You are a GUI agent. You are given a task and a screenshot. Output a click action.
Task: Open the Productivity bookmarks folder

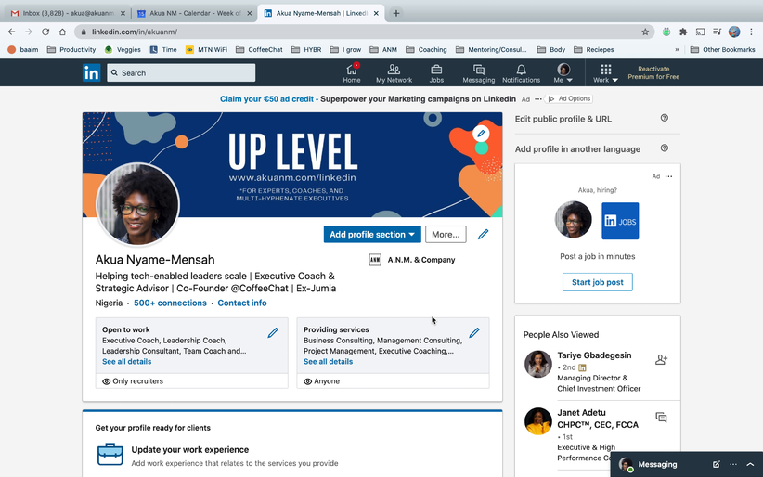pyautogui.click(x=71, y=49)
